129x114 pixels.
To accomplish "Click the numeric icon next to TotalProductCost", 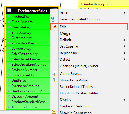I will tap(9, 107).
